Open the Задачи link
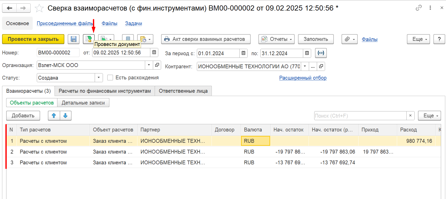 pos(134,23)
